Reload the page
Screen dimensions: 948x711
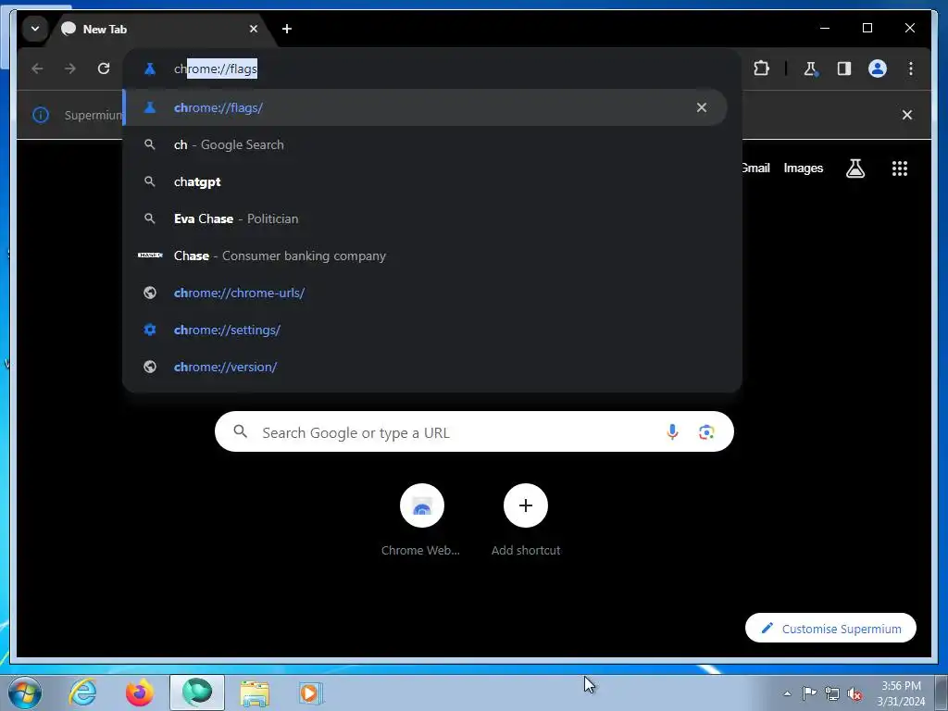(x=104, y=69)
